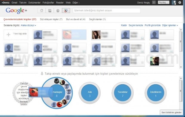Select the highlighted contact with red photo
This screenshot has width=185, height=117.
74,35
